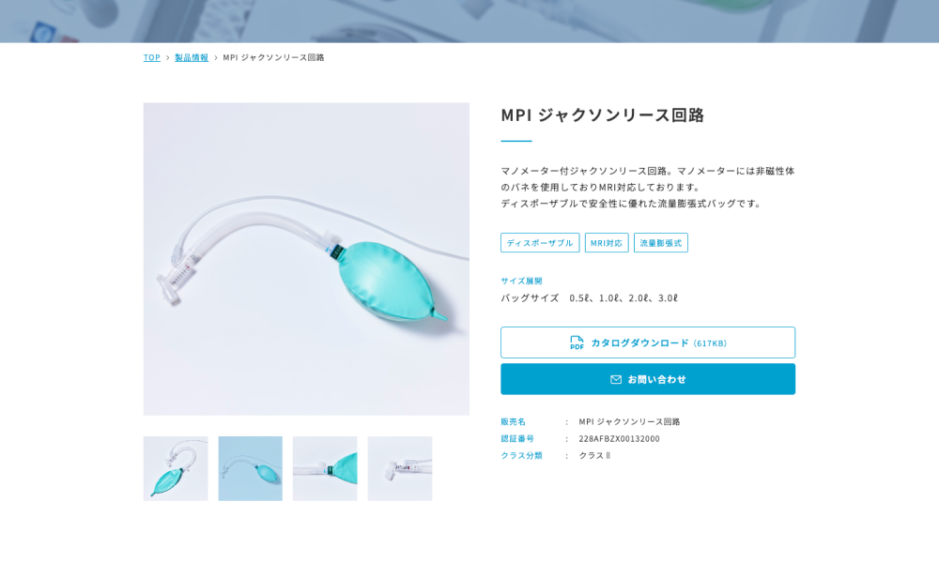Viewport: 939px width, 563px height.
Task: Click the envelope icon on the inquiry button
Action: [x=616, y=379]
